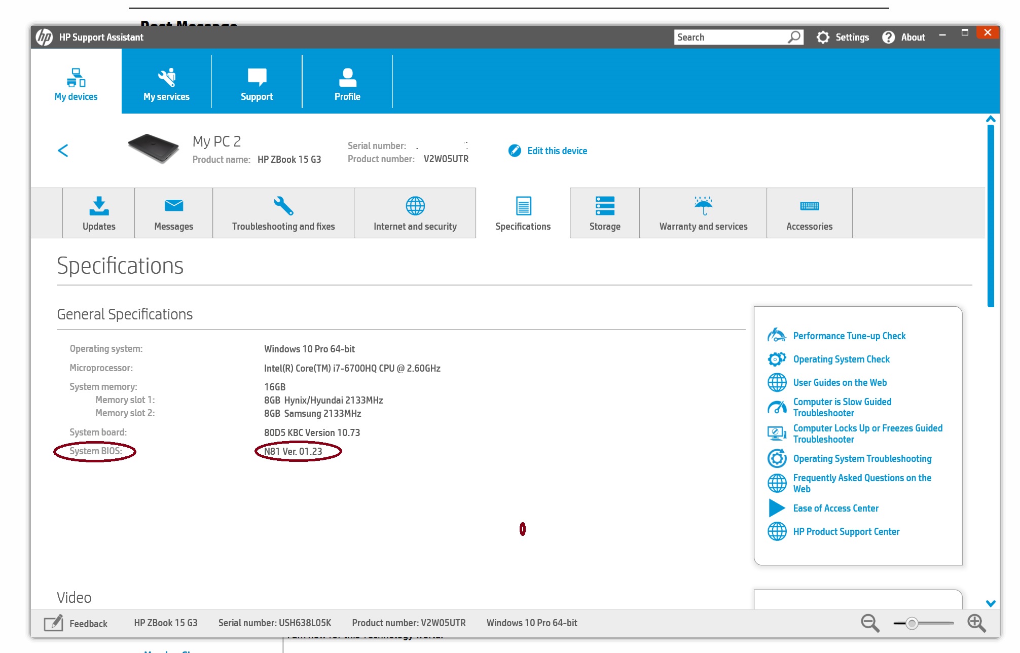This screenshot has height=653, width=1020.
Task: Open User Guides on the Web link
Action: (x=840, y=382)
